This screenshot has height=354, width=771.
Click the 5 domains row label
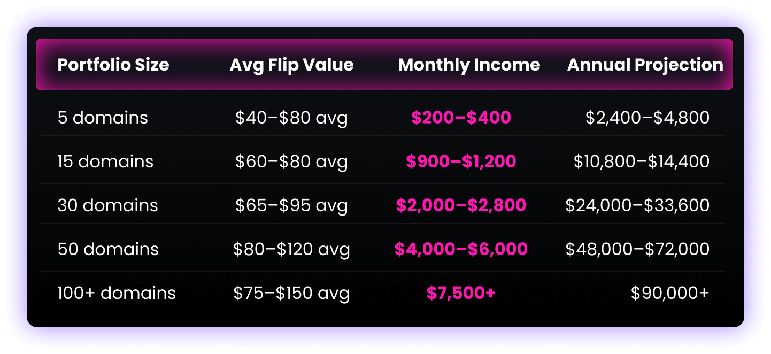click(x=103, y=118)
